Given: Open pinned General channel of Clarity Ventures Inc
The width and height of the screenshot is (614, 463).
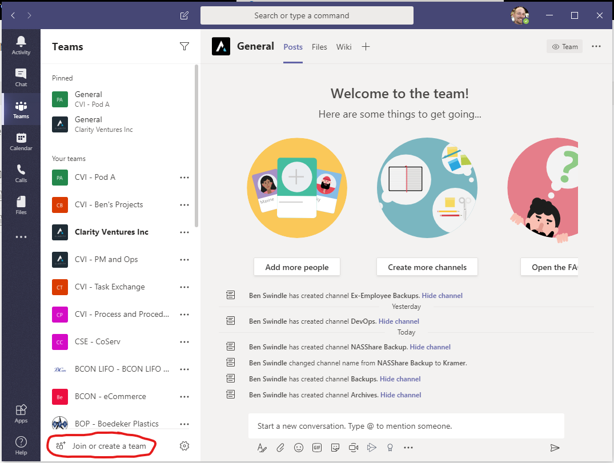Looking at the screenshot, I should click(x=120, y=124).
